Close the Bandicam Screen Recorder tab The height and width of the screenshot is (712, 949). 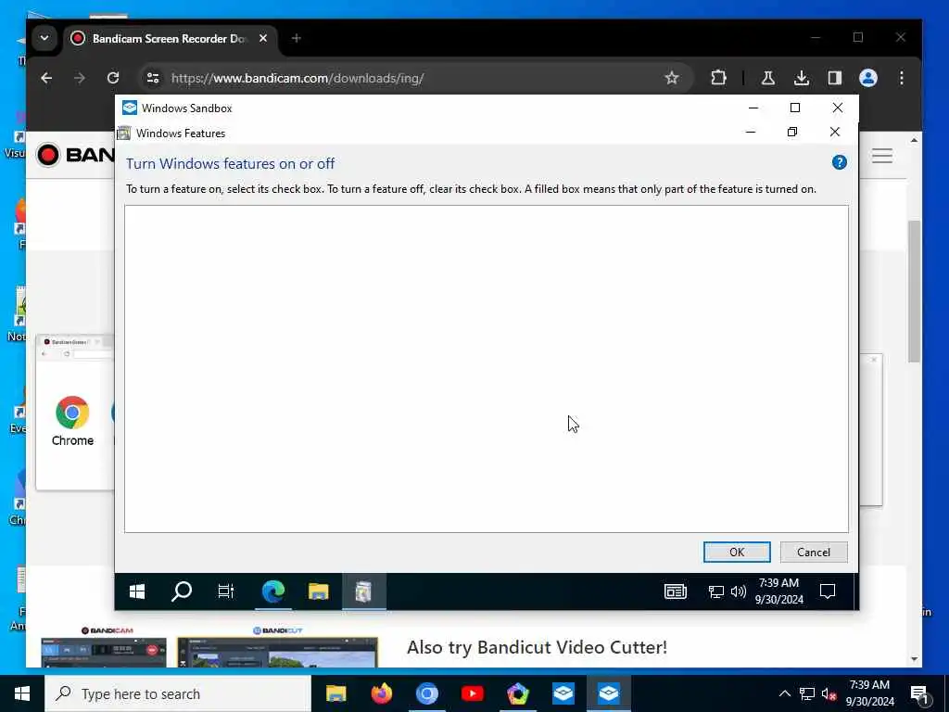tap(262, 38)
